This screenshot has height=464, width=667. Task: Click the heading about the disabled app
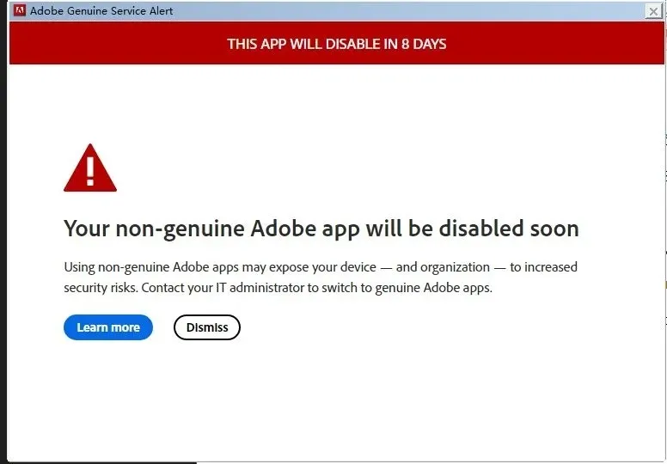[x=321, y=229]
